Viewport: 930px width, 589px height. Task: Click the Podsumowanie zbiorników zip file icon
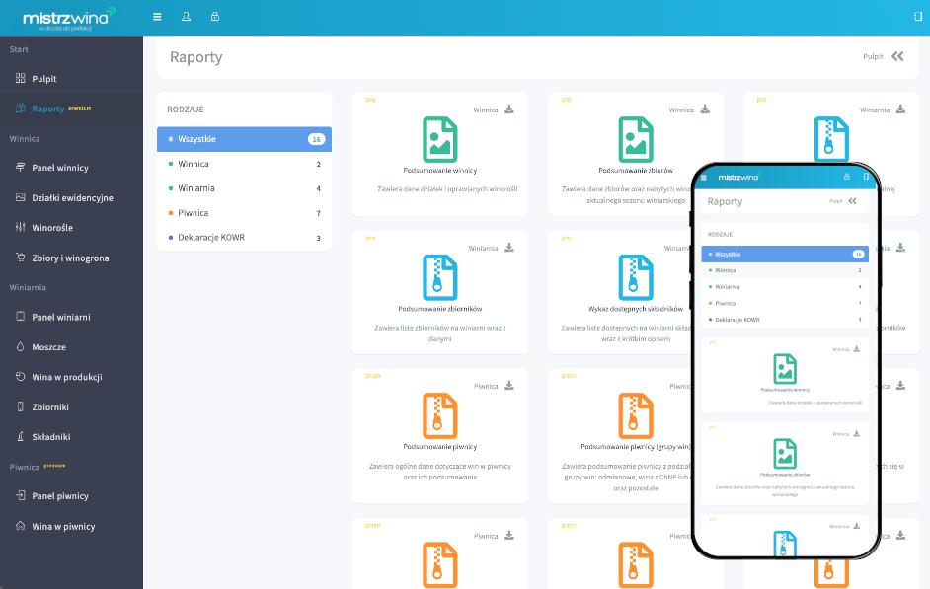pos(439,277)
